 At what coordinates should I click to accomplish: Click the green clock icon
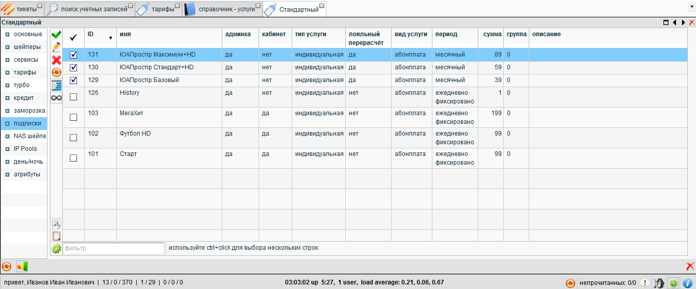[x=673, y=283]
